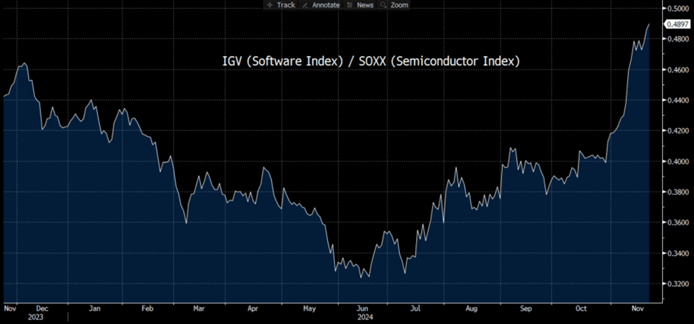This screenshot has width=694, height=324.
Task: Select the 0.4600 y-axis label
Action: (678, 70)
